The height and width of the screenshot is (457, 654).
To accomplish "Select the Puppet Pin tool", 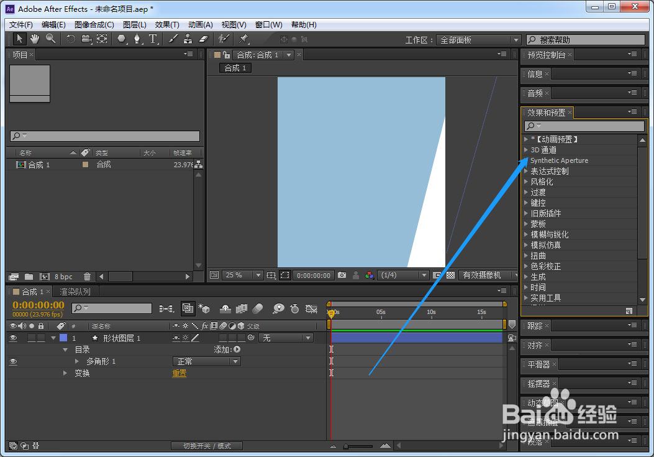I will click(243, 39).
